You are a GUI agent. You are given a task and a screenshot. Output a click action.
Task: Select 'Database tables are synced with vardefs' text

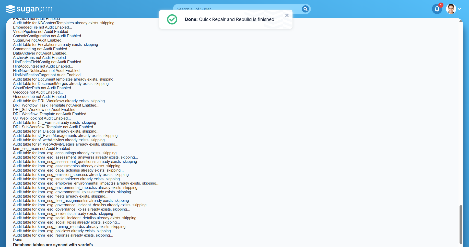[53, 245]
